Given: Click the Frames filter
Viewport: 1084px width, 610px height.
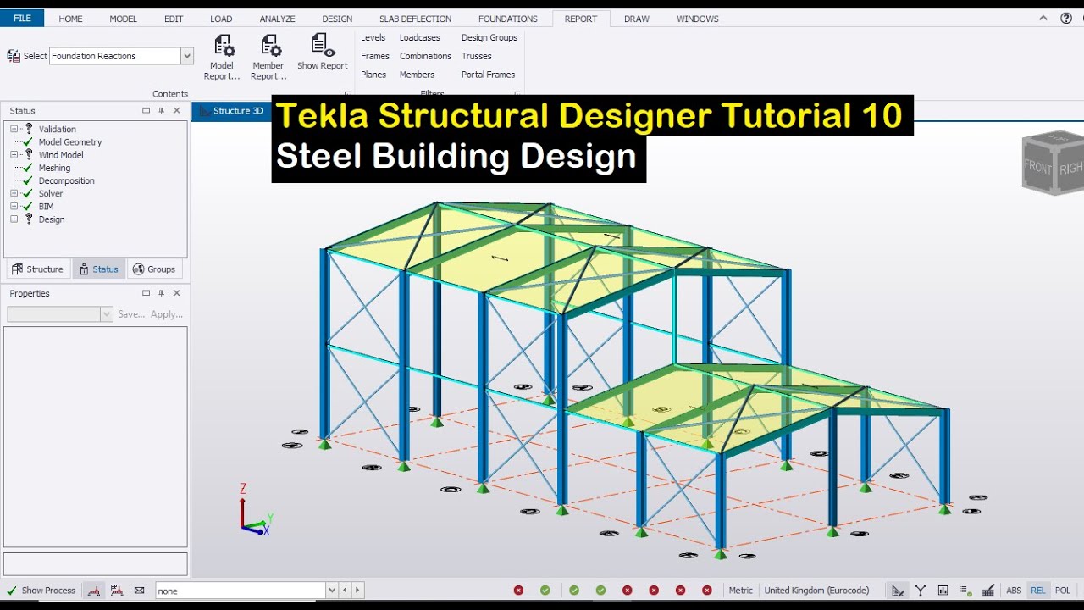Looking at the screenshot, I should pos(375,56).
